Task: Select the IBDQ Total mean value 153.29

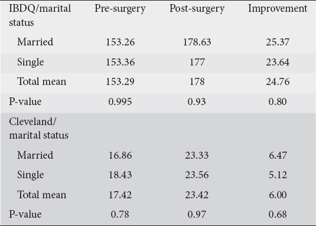Action: point(120,81)
